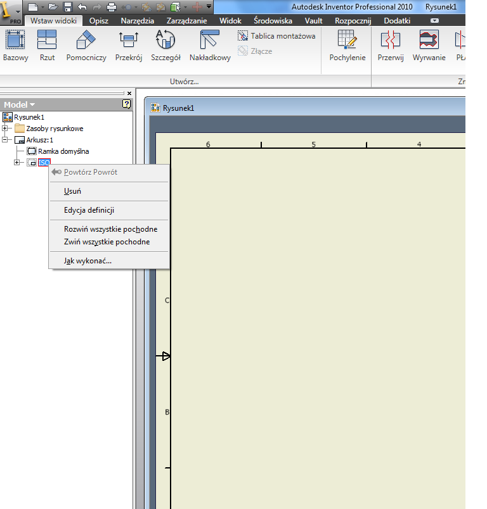Expand the Utwórz... panel title
Viewport: 487px width, 509px height.
pyautogui.click(x=184, y=82)
